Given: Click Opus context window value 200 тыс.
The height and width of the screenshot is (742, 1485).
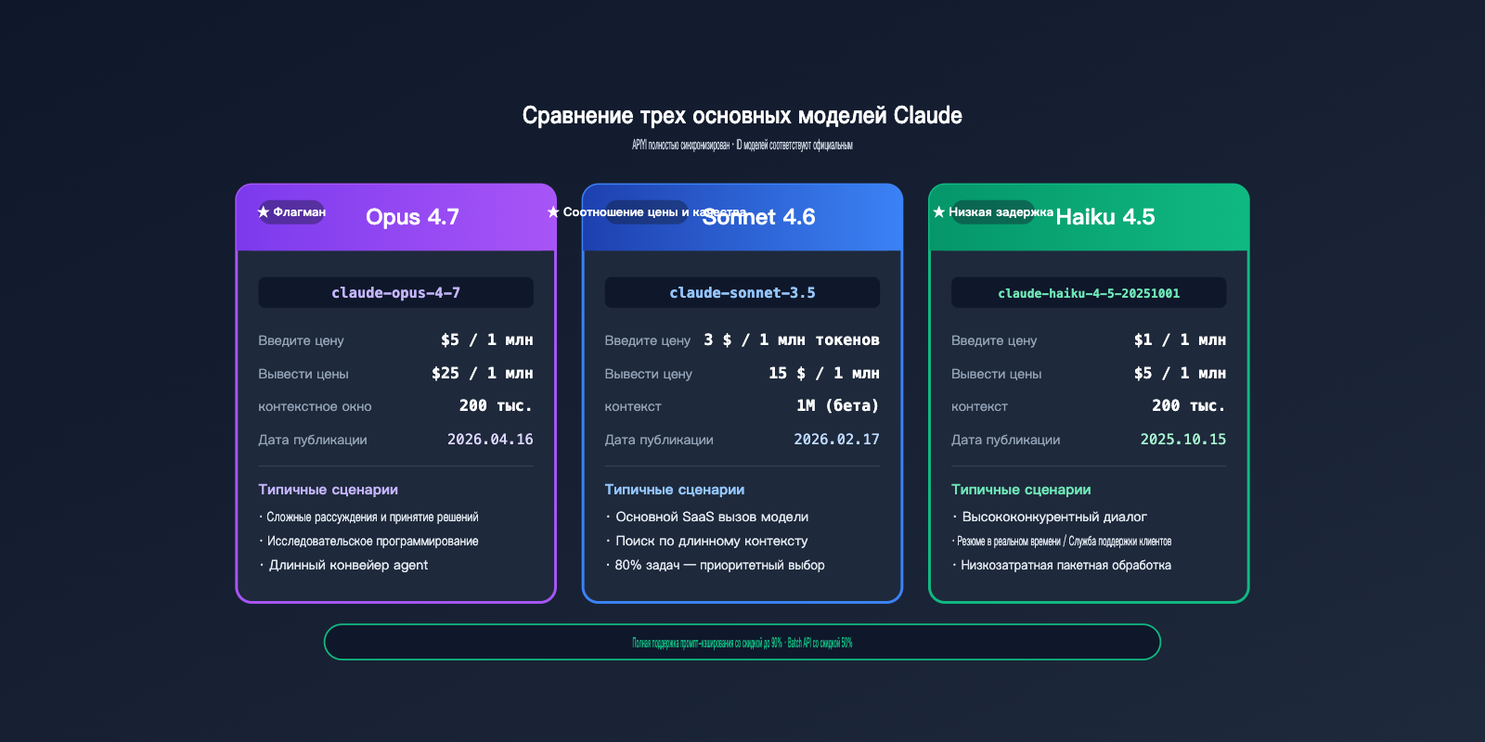Looking at the screenshot, I should pos(497,406).
